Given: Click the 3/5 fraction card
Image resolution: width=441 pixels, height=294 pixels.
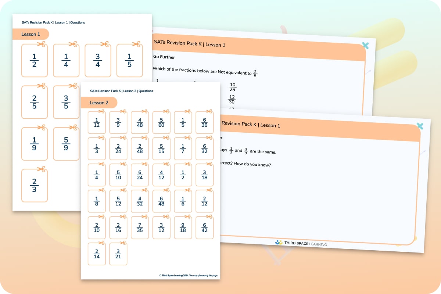Looking at the screenshot, I should coord(66,102).
